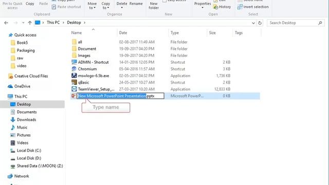This screenshot has width=329, height=185.
Task: Expand chevron after Desktop in path
Action: 84,23
